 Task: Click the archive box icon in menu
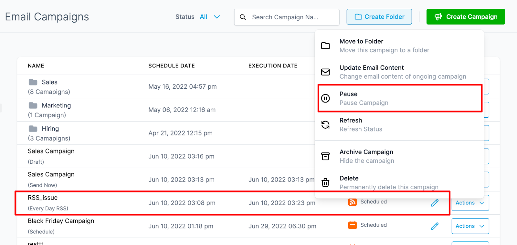(x=325, y=156)
